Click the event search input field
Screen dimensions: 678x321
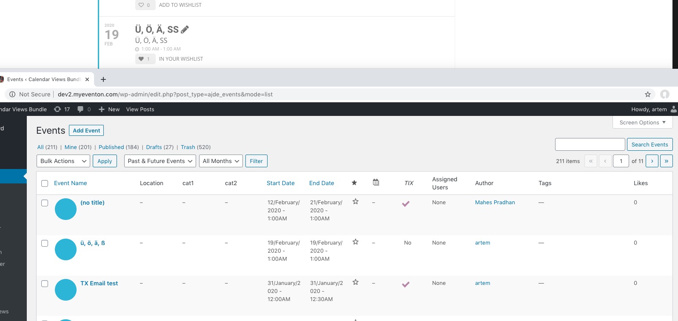tap(590, 144)
